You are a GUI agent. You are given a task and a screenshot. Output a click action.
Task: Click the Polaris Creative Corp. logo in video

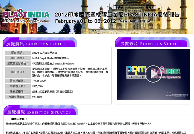click(177, 95)
